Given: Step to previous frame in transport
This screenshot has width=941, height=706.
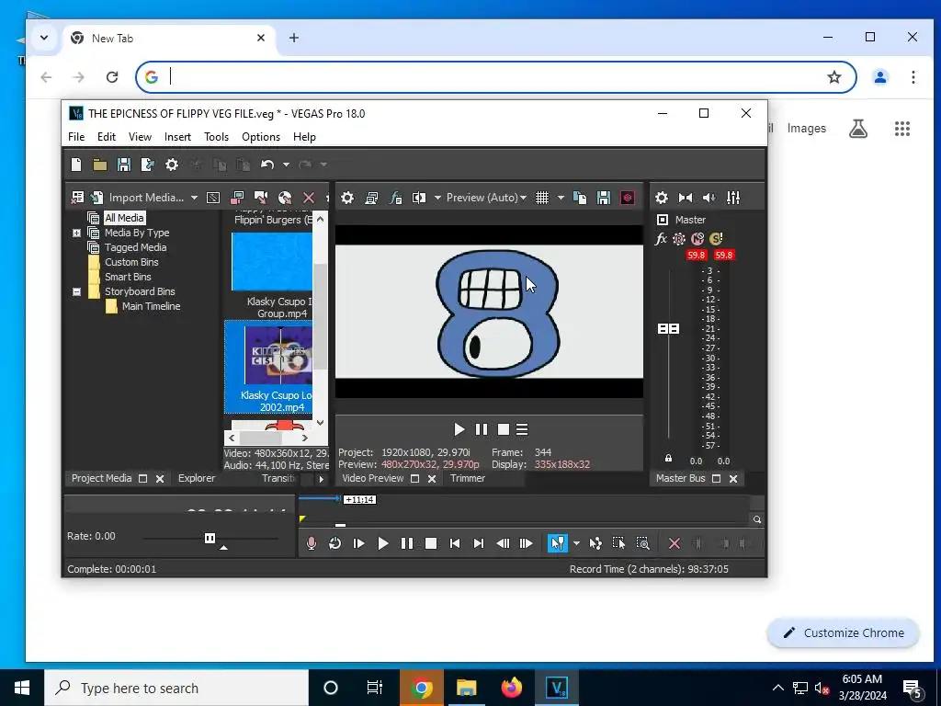Looking at the screenshot, I should [x=503, y=543].
